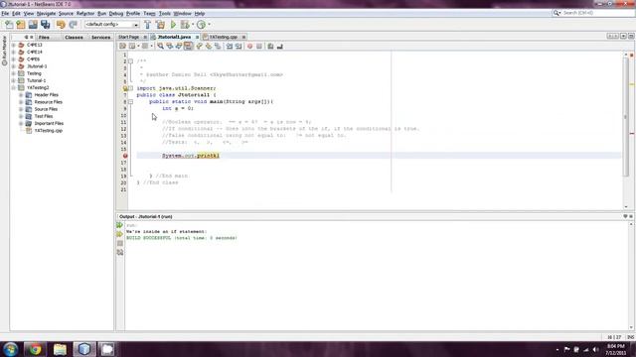Screen dimensions: 636x357
Task: Click the stop button in Output panel
Action: click(x=119, y=243)
